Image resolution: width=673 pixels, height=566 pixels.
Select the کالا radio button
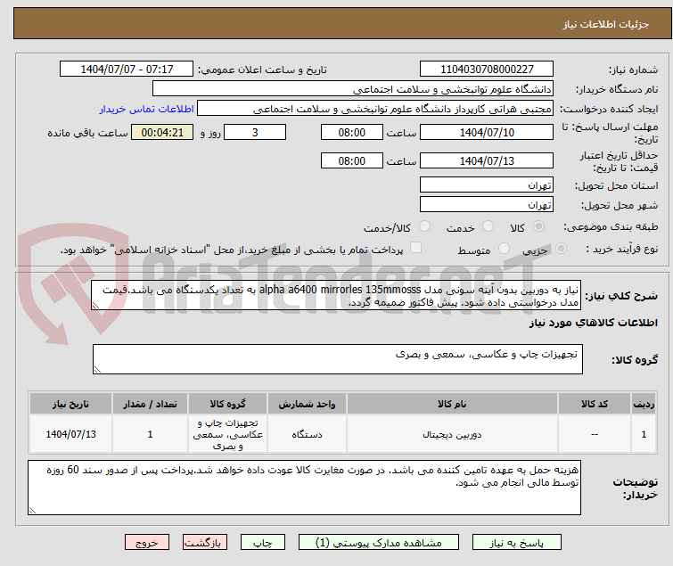coord(538,226)
